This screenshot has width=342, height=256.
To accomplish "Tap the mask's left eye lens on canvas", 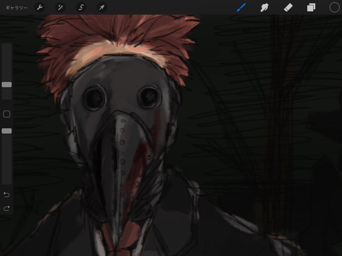I will [x=95, y=98].
